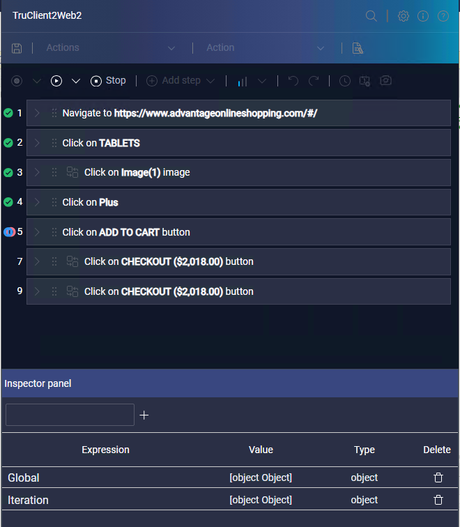Expand step 2 Click on TABLETS
The width and height of the screenshot is (460, 527).
point(38,143)
